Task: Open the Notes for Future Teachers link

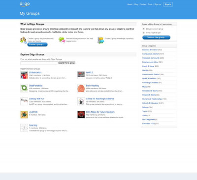Action: (x=100, y=112)
